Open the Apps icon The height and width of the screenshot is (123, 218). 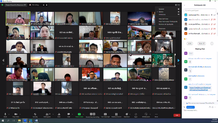pos(136,114)
